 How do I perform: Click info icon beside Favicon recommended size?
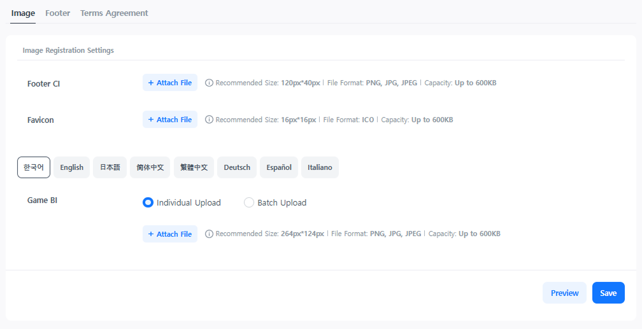coord(209,120)
